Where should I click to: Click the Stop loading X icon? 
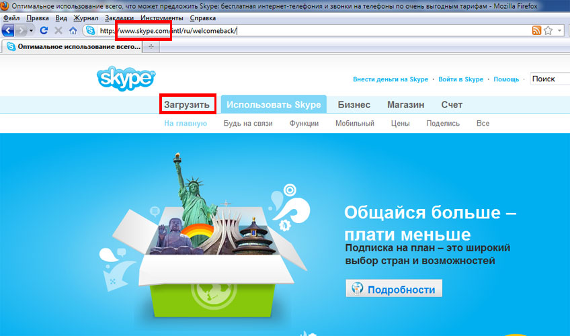(x=58, y=30)
